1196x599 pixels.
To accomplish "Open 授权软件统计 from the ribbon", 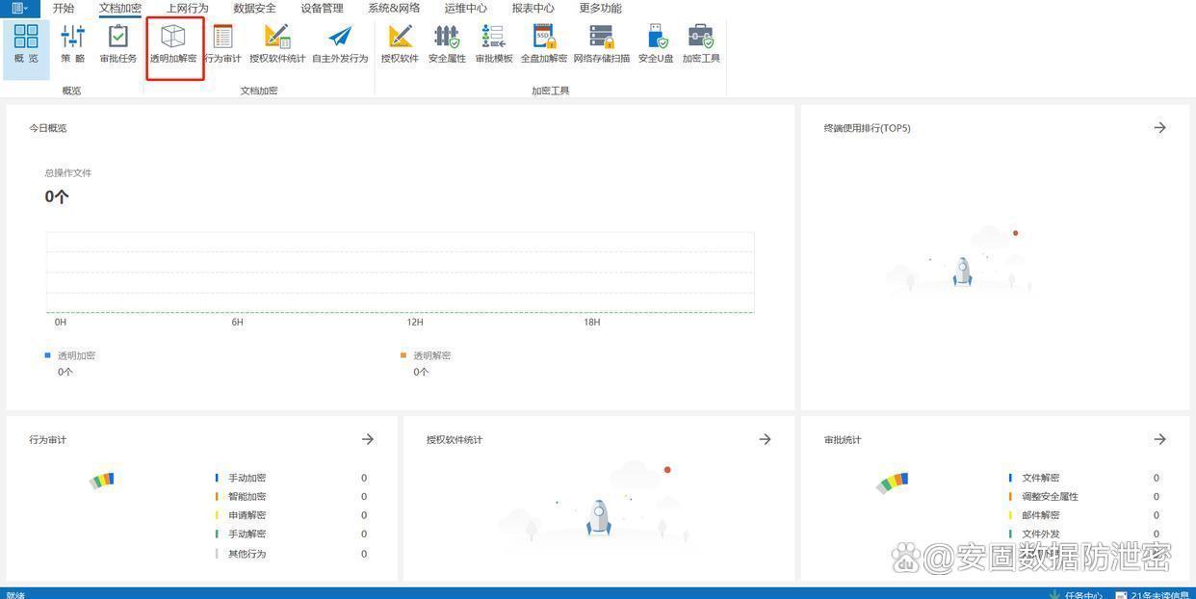I will click(x=277, y=44).
